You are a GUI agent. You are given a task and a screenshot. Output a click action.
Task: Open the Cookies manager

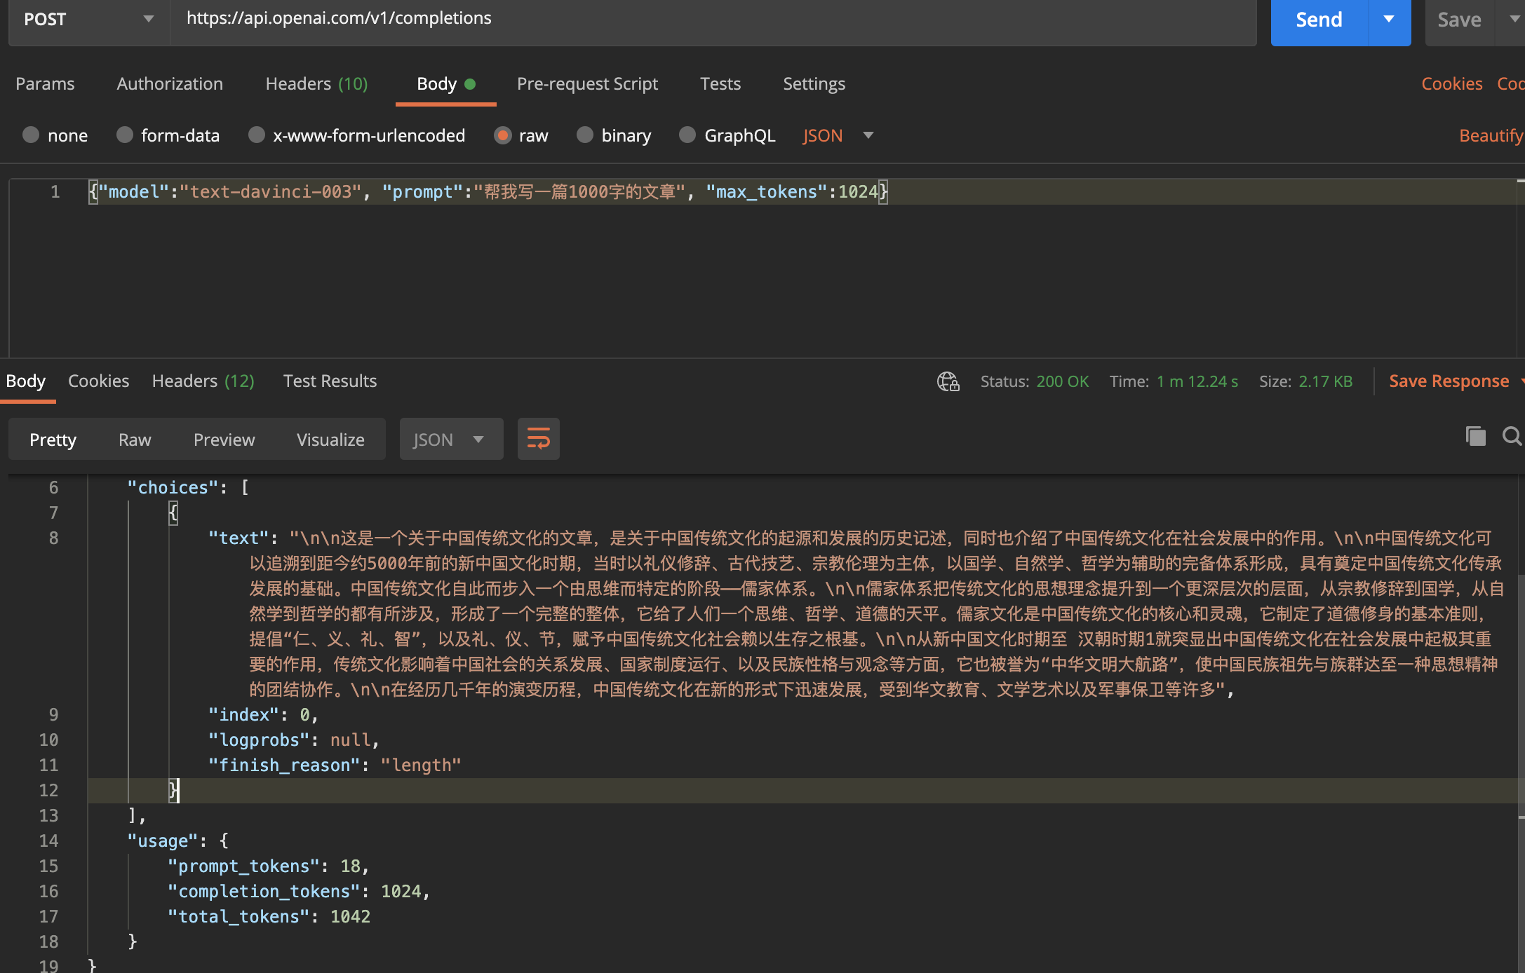(x=1451, y=83)
